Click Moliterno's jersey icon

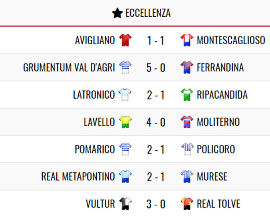(x=186, y=122)
